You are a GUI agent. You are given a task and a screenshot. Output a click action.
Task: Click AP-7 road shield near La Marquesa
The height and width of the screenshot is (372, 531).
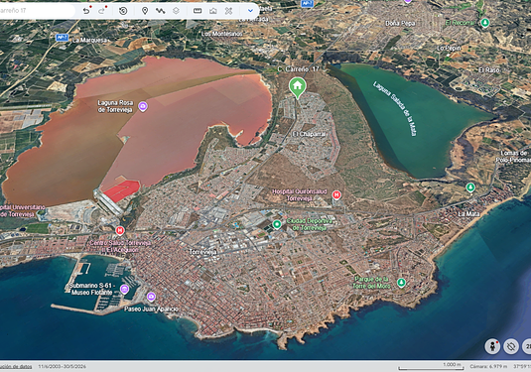[62, 38]
